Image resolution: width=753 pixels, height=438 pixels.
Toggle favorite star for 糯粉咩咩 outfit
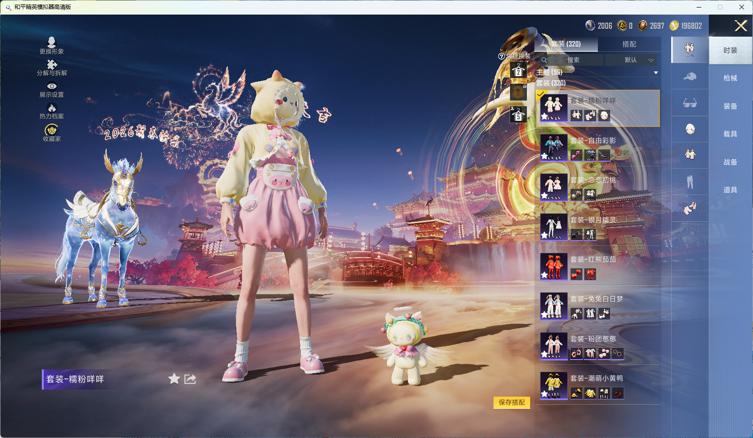click(174, 379)
